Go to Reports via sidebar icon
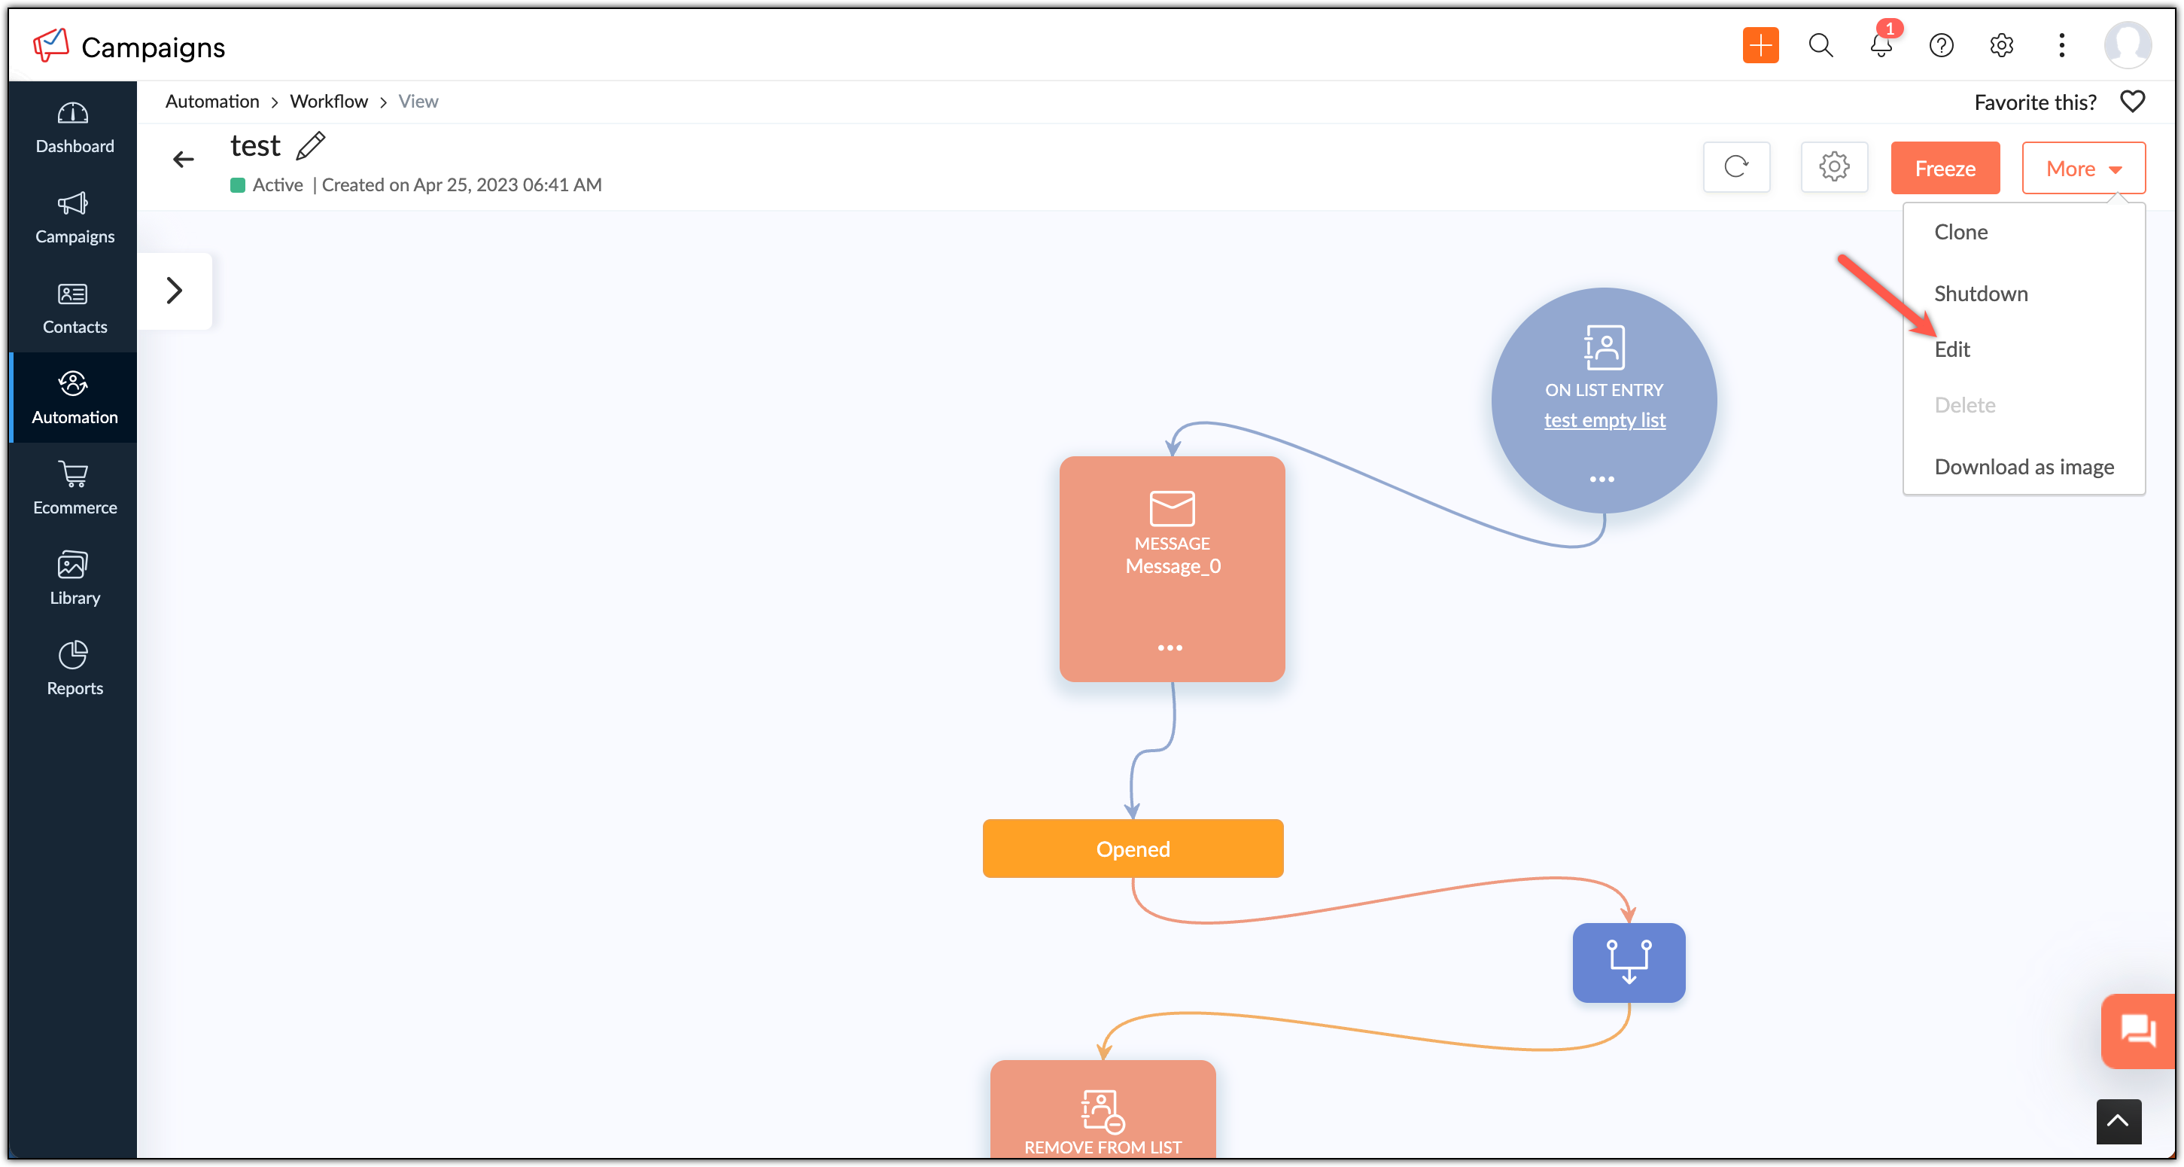The width and height of the screenshot is (2184, 1167). (x=74, y=668)
